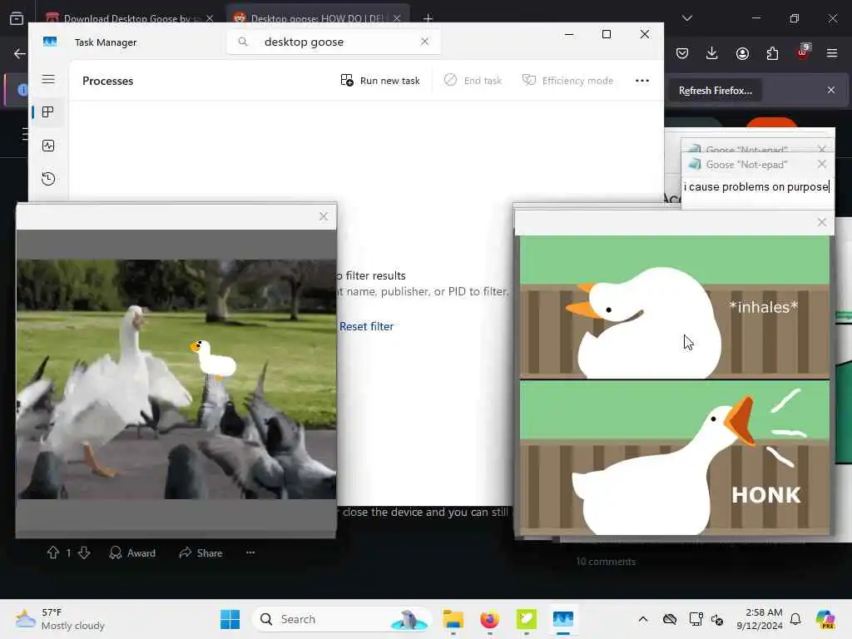Click Share button on Reddit post

(x=201, y=552)
